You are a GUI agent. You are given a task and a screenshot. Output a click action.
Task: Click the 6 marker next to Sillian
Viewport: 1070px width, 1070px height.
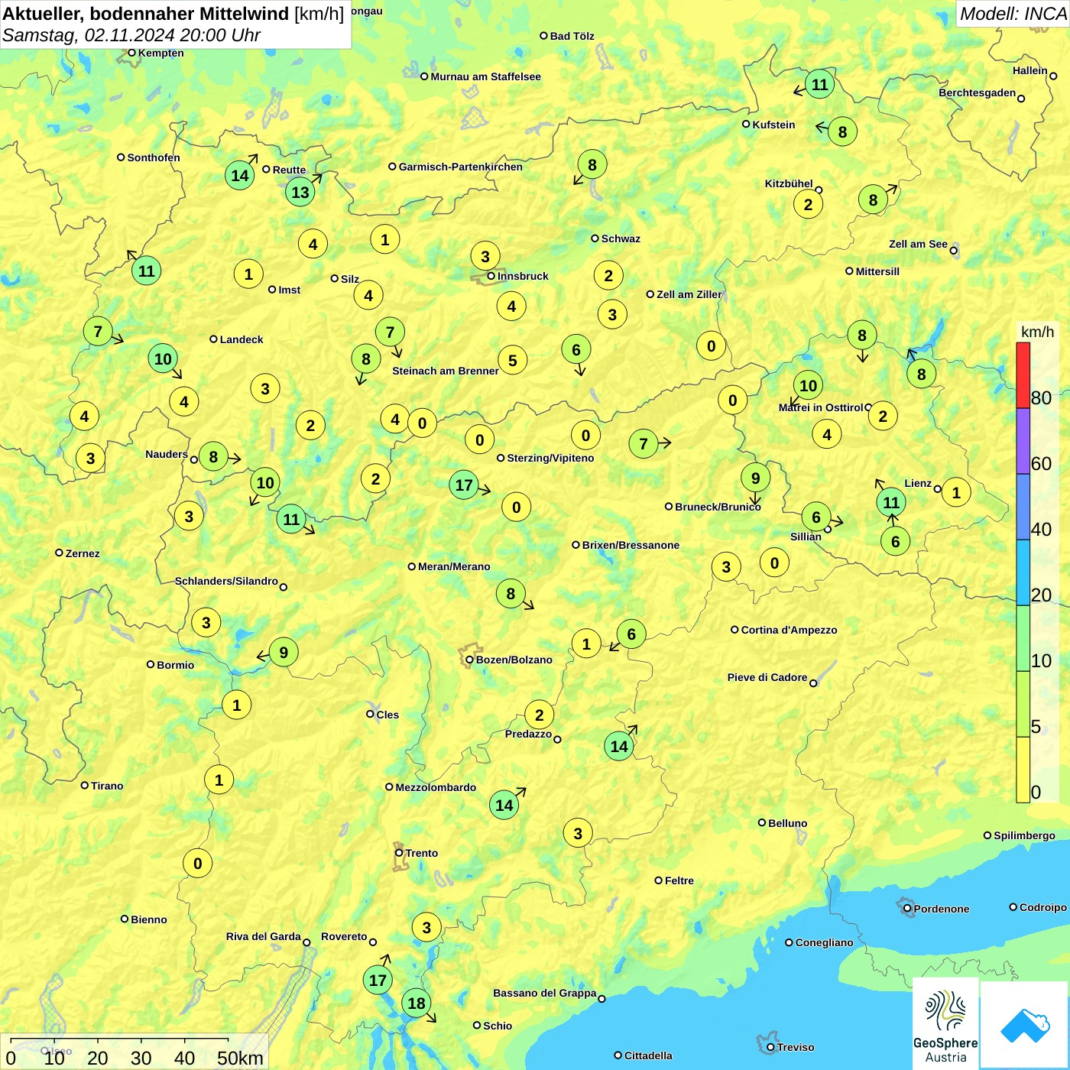point(816,517)
